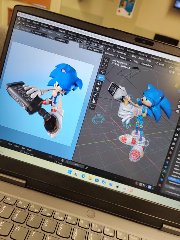Screen dimensions: 180x240
Task: Open Orientation Default dropdown in the rig viewport
Action: point(123,58)
